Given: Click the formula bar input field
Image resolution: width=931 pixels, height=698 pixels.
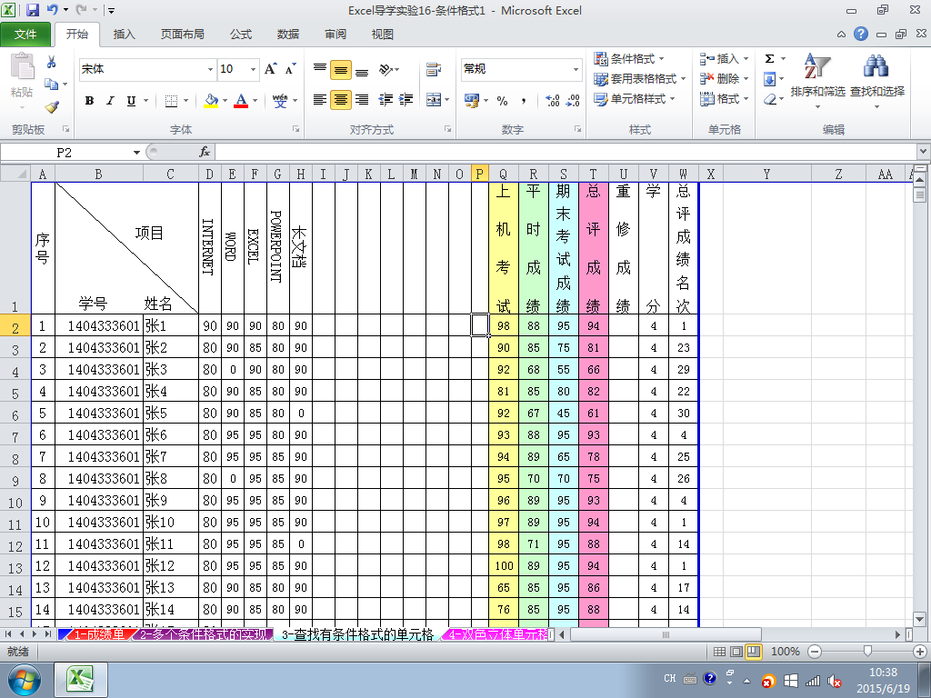Looking at the screenshot, I should tap(566, 152).
